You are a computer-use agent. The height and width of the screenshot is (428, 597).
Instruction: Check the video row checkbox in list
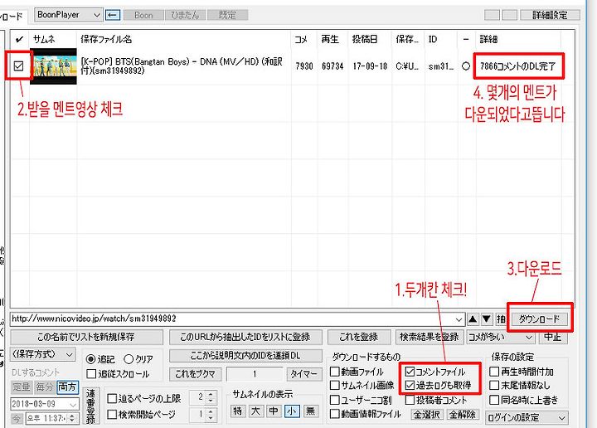click(x=18, y=66)
